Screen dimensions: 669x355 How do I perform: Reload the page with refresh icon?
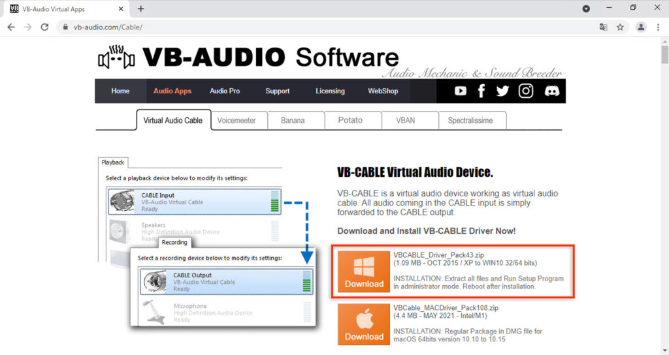pos(44,27)
